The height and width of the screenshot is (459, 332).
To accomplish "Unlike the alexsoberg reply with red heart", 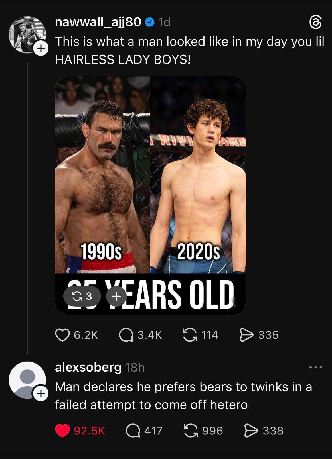I will [x=62, y=431].
